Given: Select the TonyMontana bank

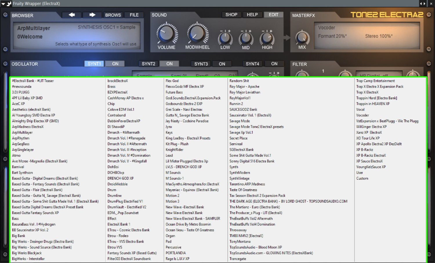Looking at the screenshot, I should [x=240, y=242].
